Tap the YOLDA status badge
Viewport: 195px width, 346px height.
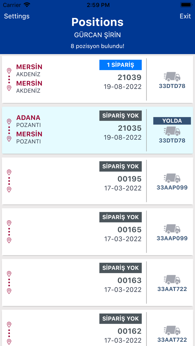(x=172, y=121)
